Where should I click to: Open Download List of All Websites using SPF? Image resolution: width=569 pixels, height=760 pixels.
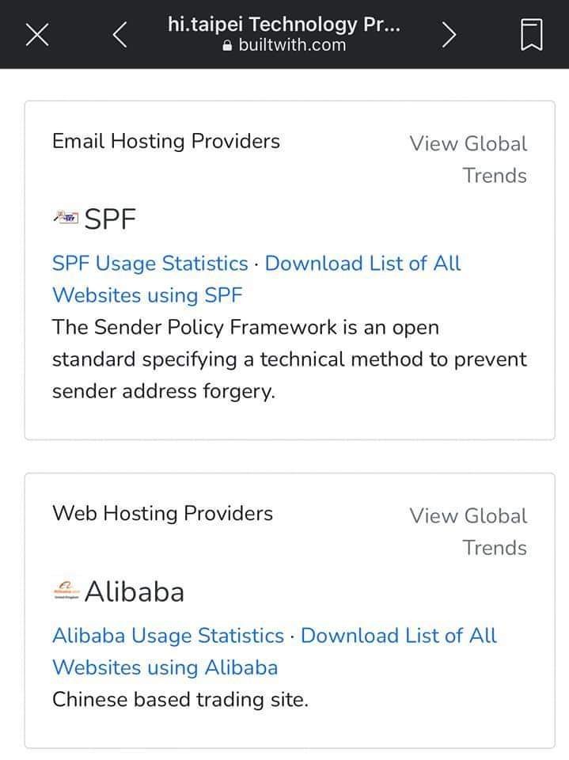point(256,279)
